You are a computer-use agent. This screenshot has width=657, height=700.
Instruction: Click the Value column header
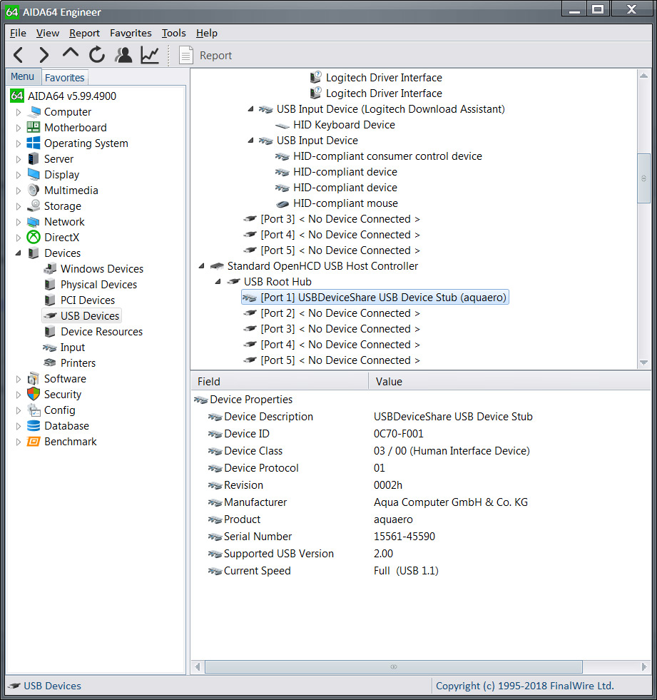[389, 382]
